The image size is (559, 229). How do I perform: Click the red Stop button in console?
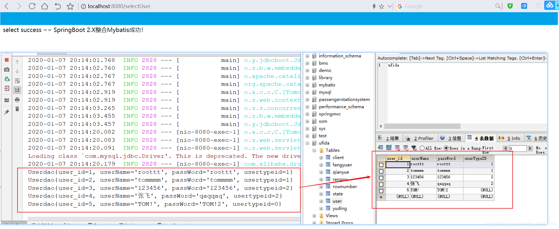pyautogui.click(x=7, y=60)
